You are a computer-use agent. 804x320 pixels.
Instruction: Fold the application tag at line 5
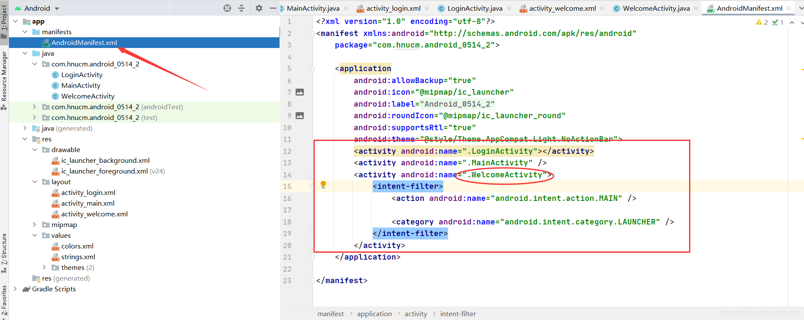click(x=312, y=69)
